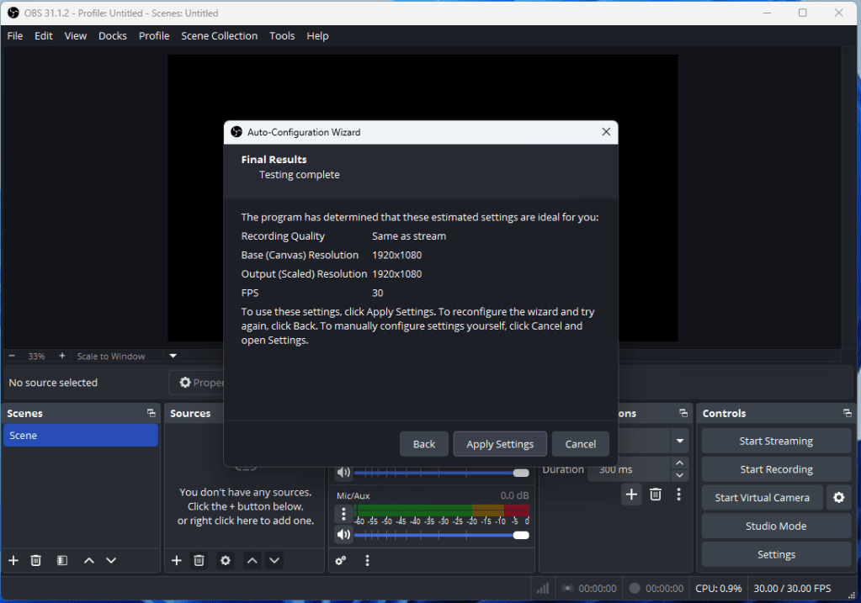
Task: Expand the preview scaling dropdown arrow
Action: click(173, 357)
